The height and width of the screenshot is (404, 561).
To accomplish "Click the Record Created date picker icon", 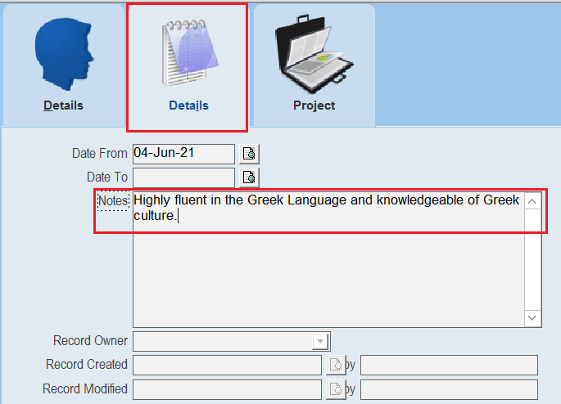I will click(336, 365).
